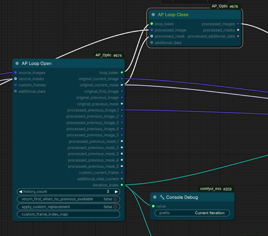
Task: Collapse the Console Debug node via its title dot
Action: pos(155,197)
